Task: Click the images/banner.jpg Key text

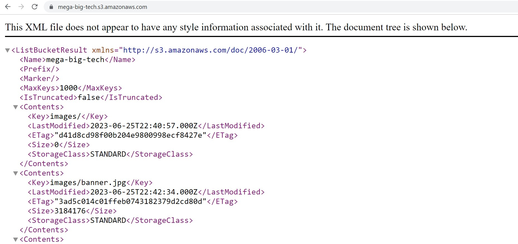Action: coord(88,183)
